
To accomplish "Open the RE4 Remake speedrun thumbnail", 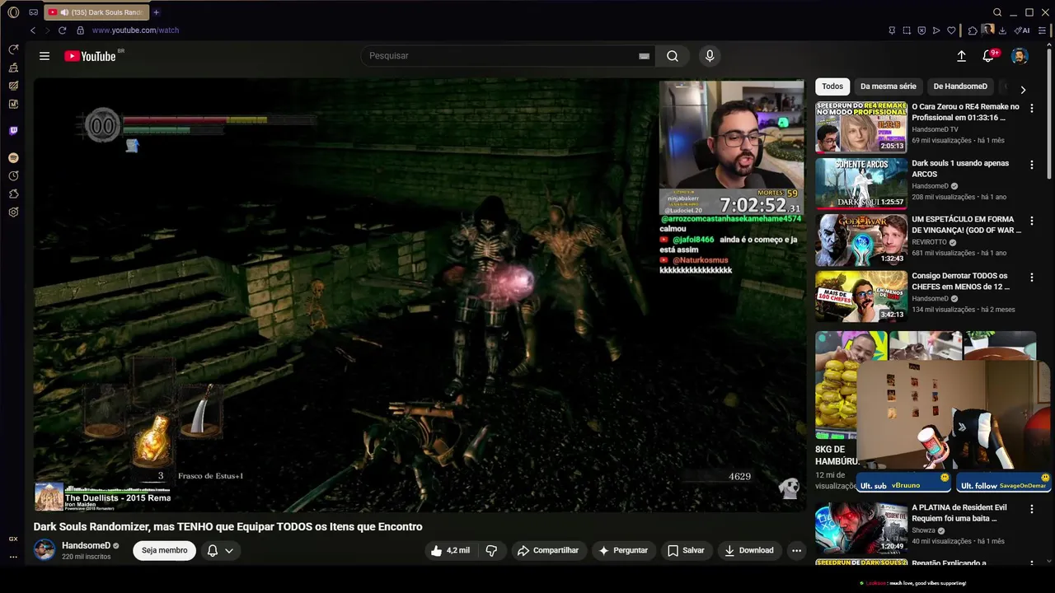I will click(861, 127).
